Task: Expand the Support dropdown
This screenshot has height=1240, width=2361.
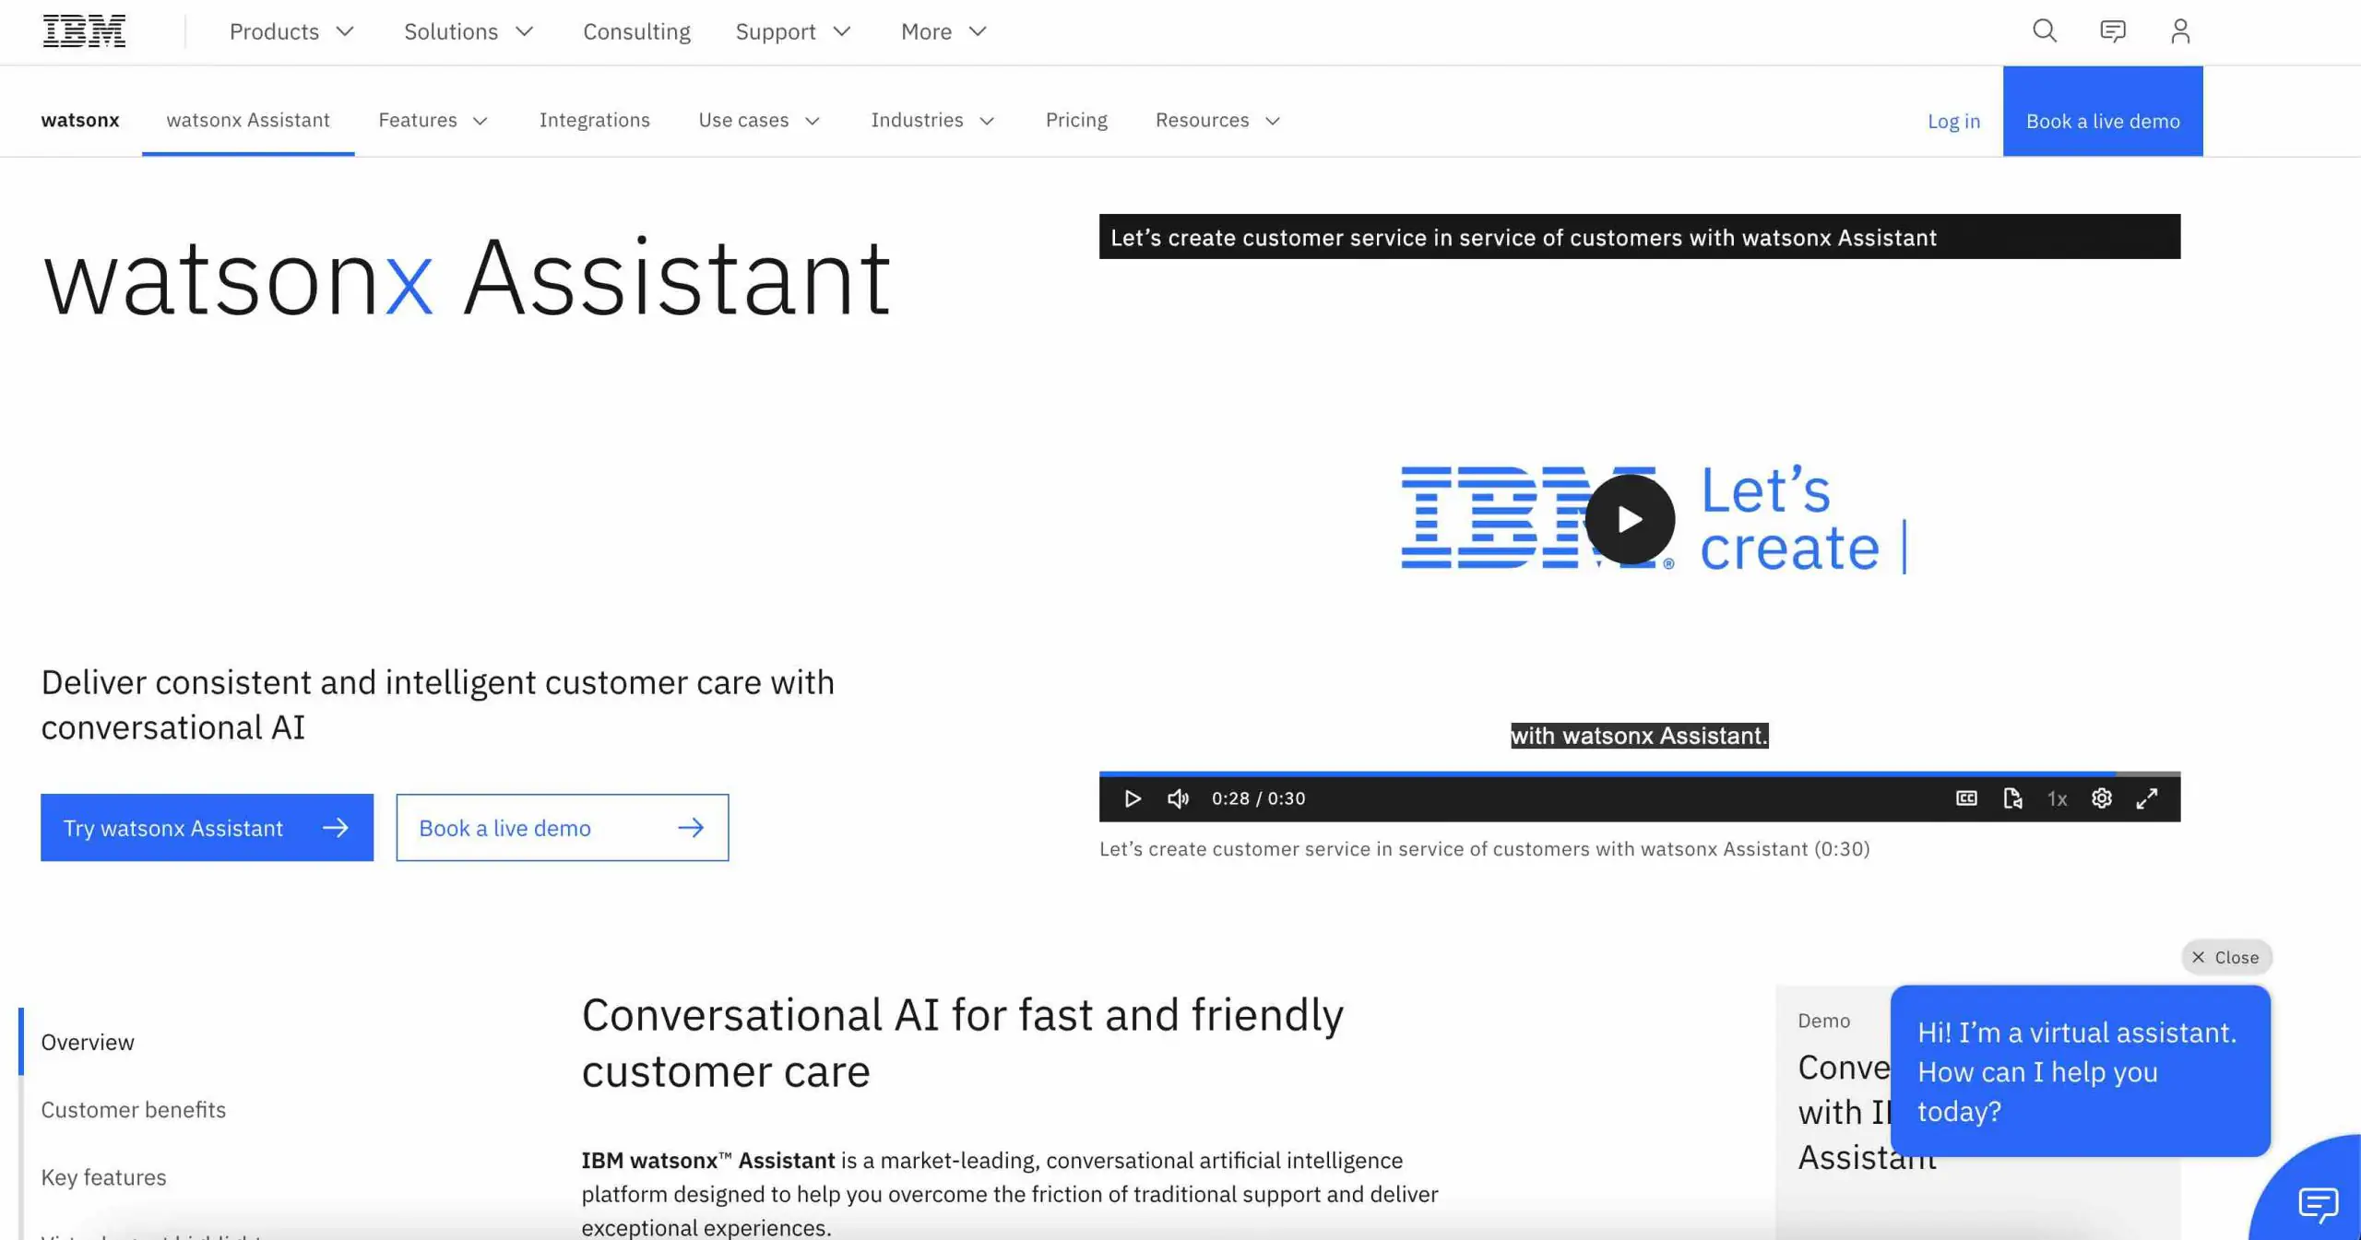Action: pyautogui.click(x=793, y=31)
